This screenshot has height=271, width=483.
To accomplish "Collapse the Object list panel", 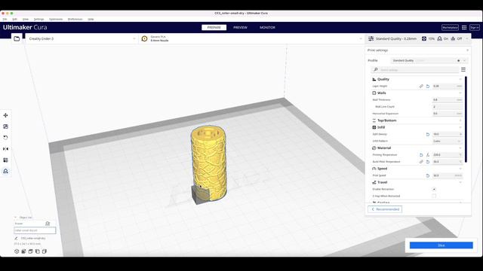I will 15,218.
